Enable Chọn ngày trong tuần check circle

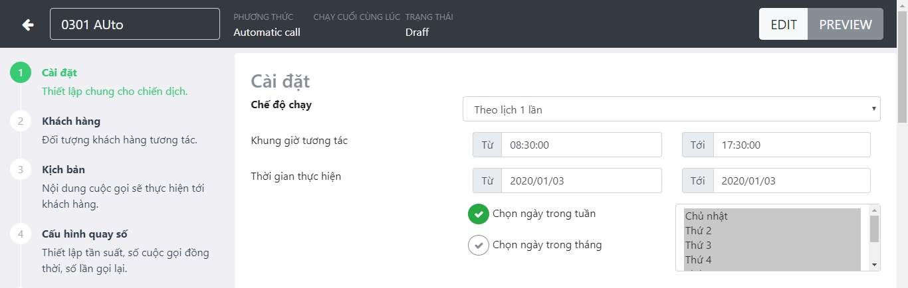tap(479, 214)
